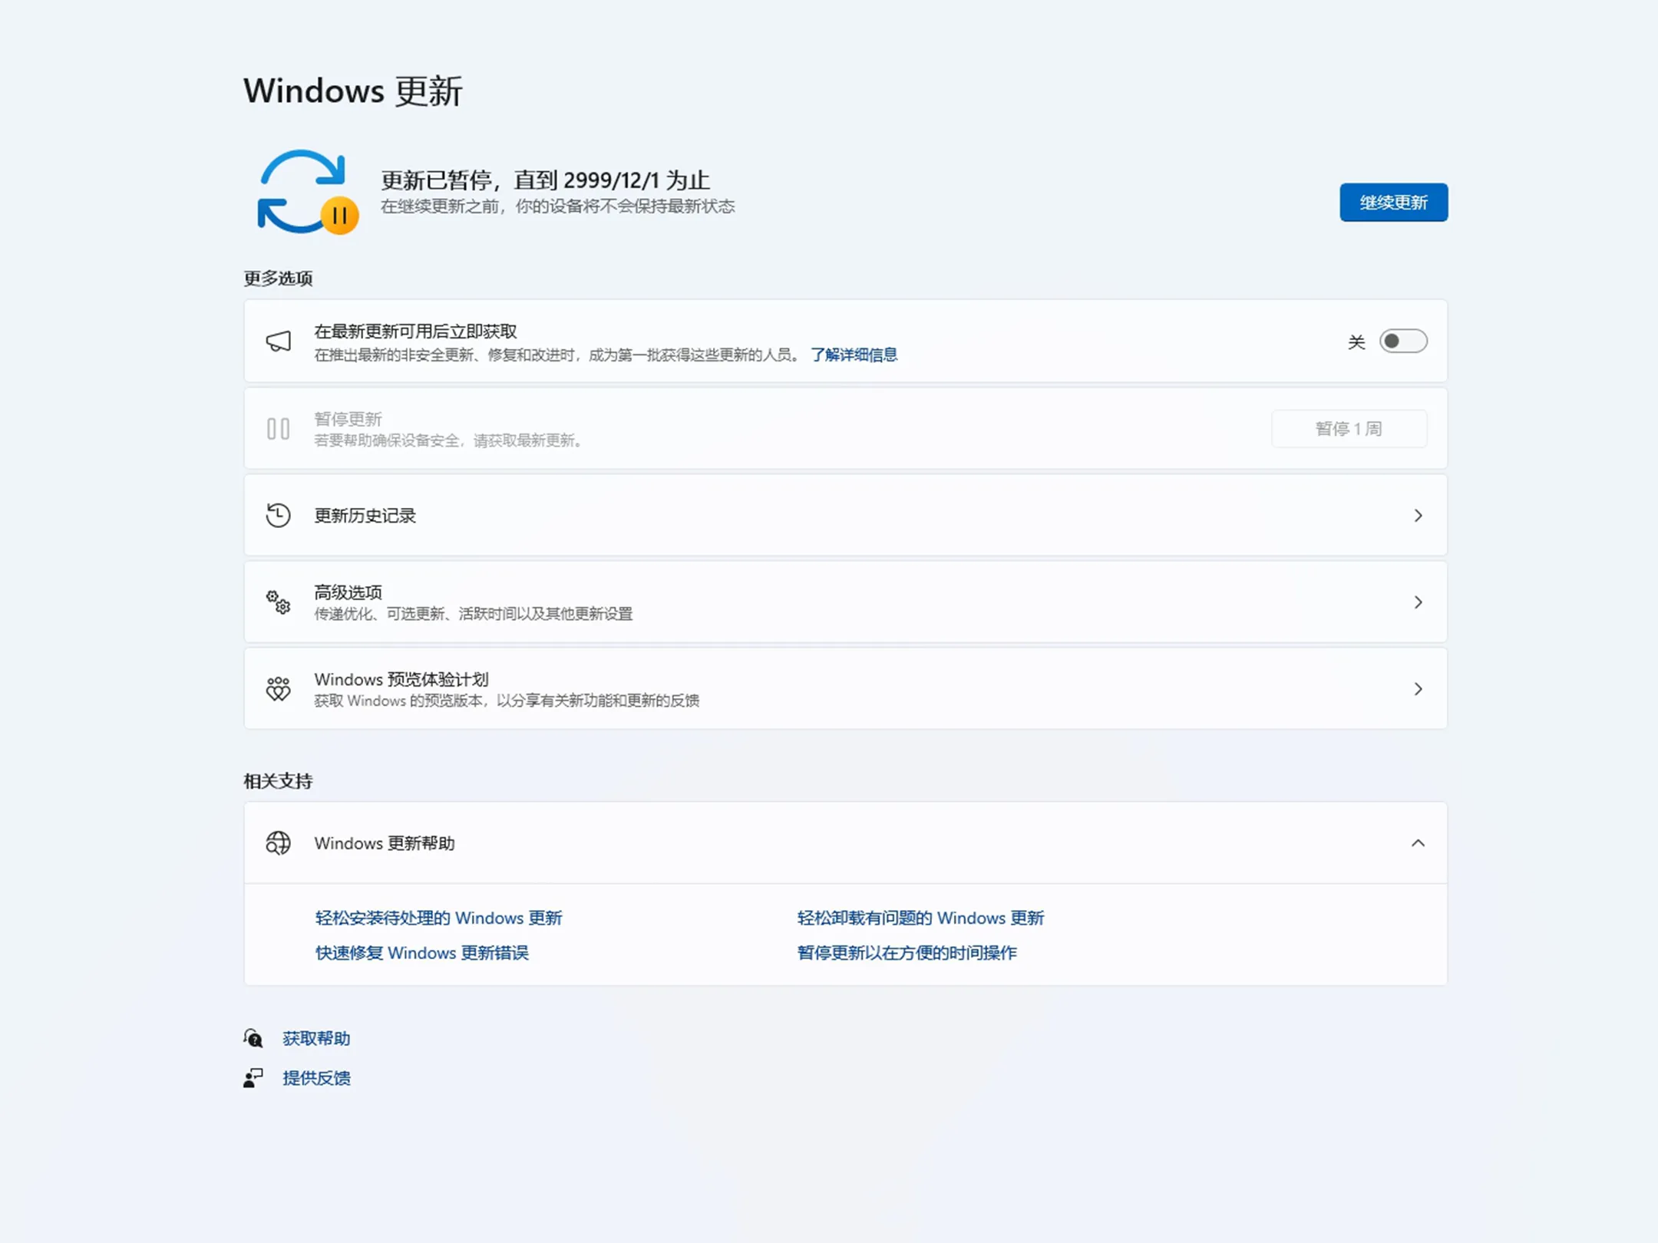Click the disabled 暂停 1 周 button
This screenshot has width=1658, height=1243.
point(1349,428)
